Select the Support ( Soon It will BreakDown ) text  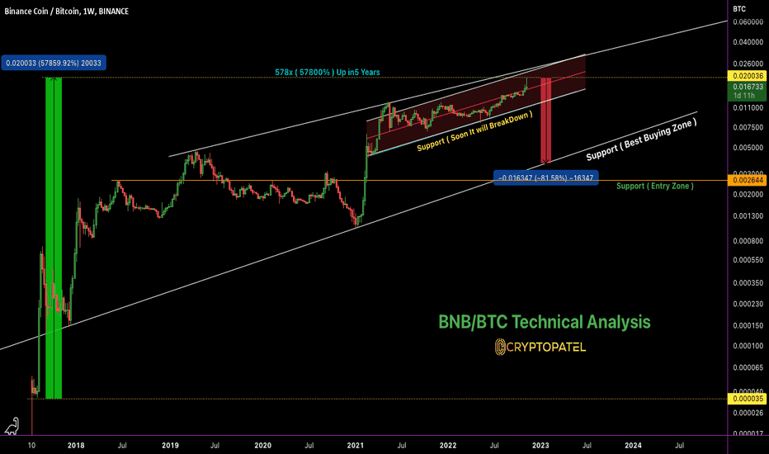pyautogui.click(x=474, y=131)
